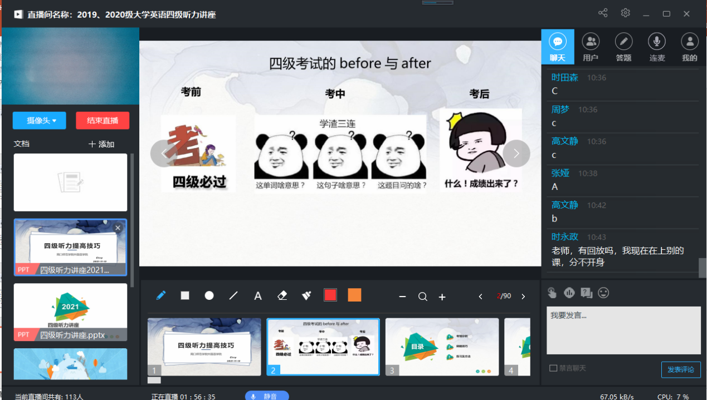The image size is (707, 400).
Task: Pick the red color swatch
Action: (x=330, y=295)
